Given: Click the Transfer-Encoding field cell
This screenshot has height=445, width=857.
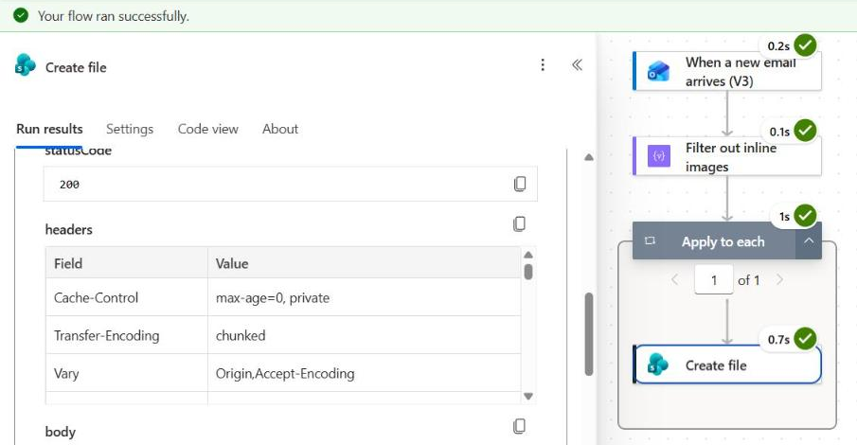Looking at the screenshot, I should (126, 335).
